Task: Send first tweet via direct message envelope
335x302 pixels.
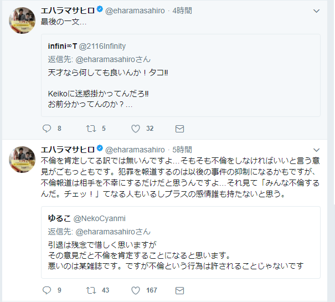Action: (179, 129)
